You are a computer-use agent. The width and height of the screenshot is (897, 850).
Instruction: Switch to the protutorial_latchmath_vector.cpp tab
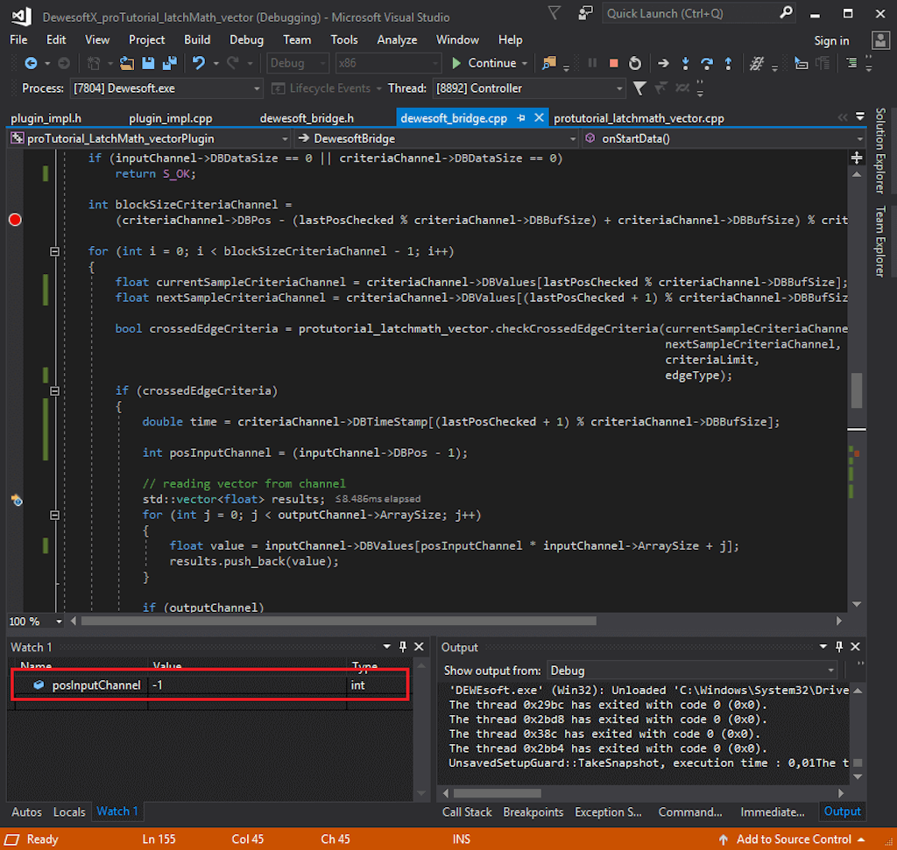pos(639,118)
